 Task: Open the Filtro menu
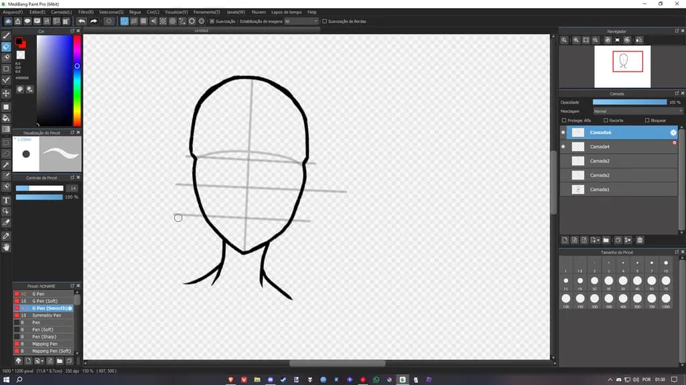tap(86, 12)
